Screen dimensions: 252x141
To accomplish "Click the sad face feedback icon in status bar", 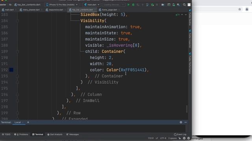I will [189, 138].
